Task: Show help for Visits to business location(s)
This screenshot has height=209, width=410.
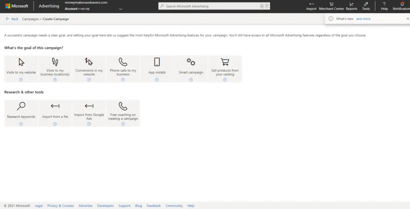Action: pyautogui.click(x=55, y=80)
